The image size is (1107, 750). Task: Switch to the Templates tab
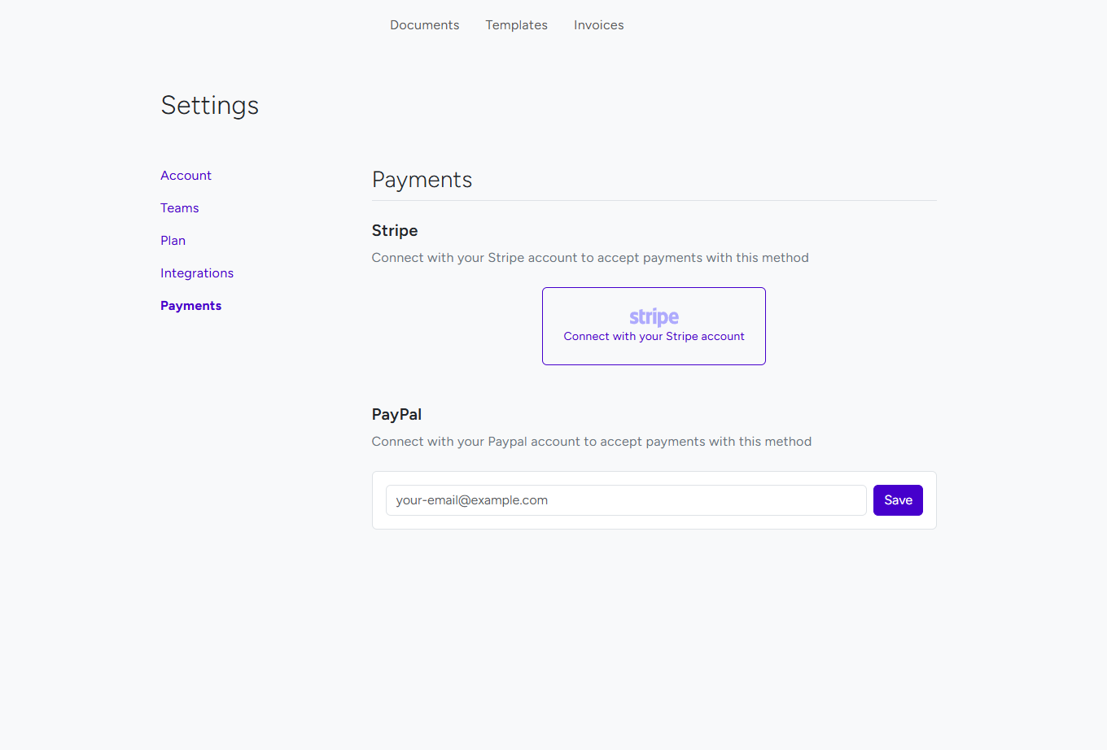pyautogui.click(x=516, y=24)
